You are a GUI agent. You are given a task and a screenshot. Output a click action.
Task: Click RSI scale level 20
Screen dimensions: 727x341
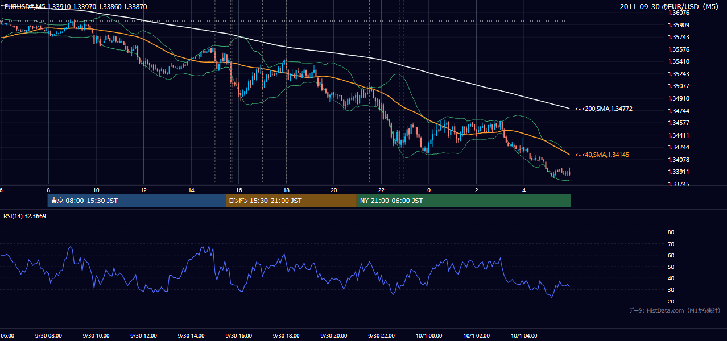pyautogui.click(x=671, y=302)
